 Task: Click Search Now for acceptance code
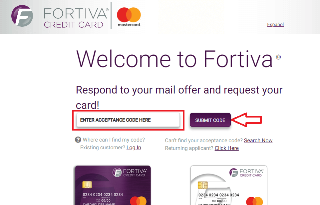258,141
